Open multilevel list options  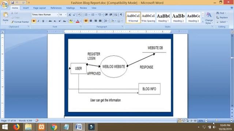click(100, 15)
